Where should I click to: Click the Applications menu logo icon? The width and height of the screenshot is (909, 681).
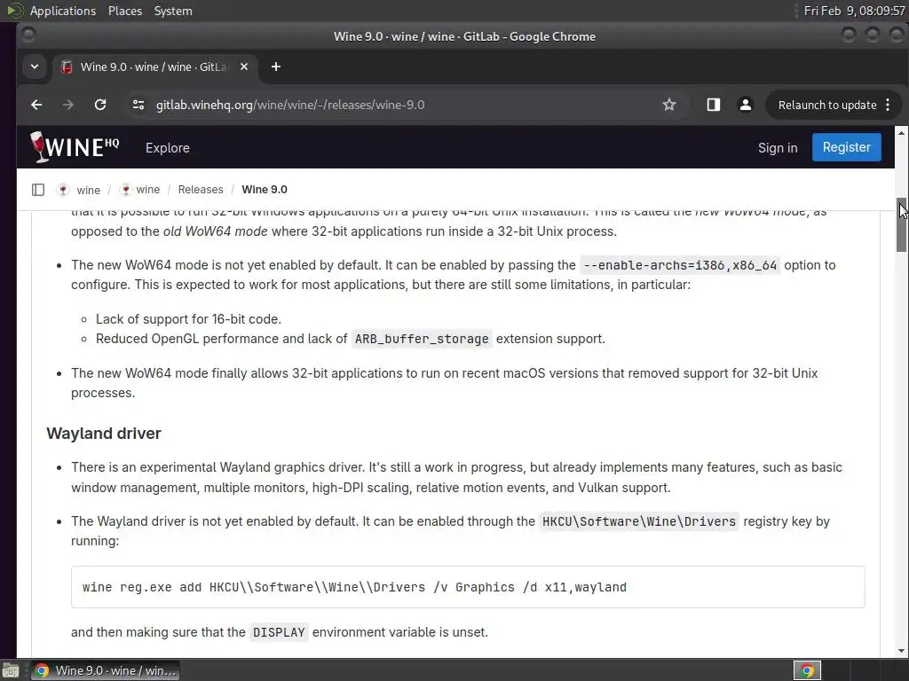point(15,11)
